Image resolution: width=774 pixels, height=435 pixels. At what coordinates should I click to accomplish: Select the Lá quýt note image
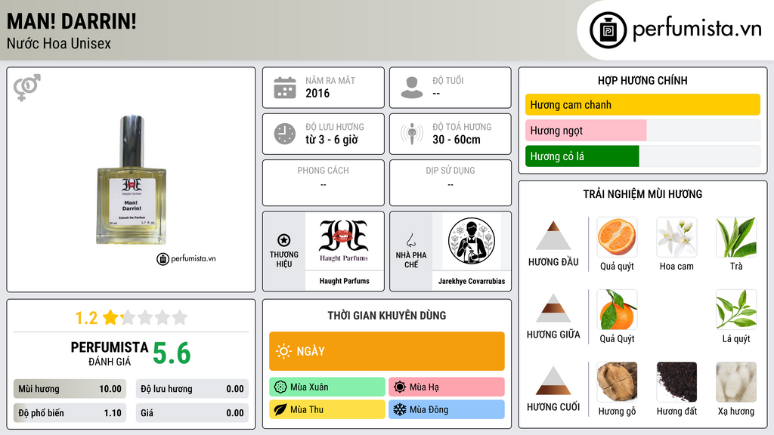click(736, 309)
